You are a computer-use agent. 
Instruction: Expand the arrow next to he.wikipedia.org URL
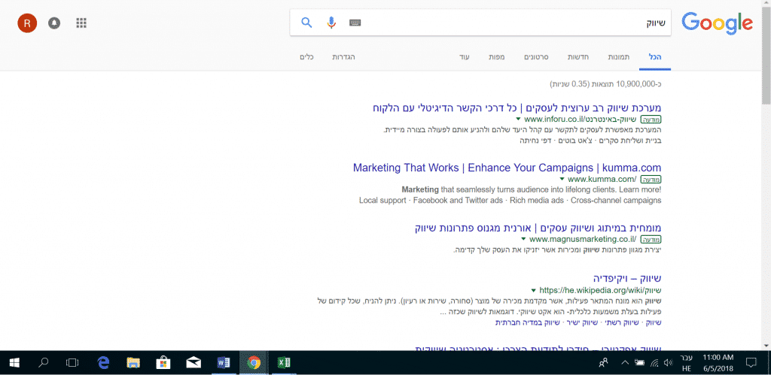point(534,290)
